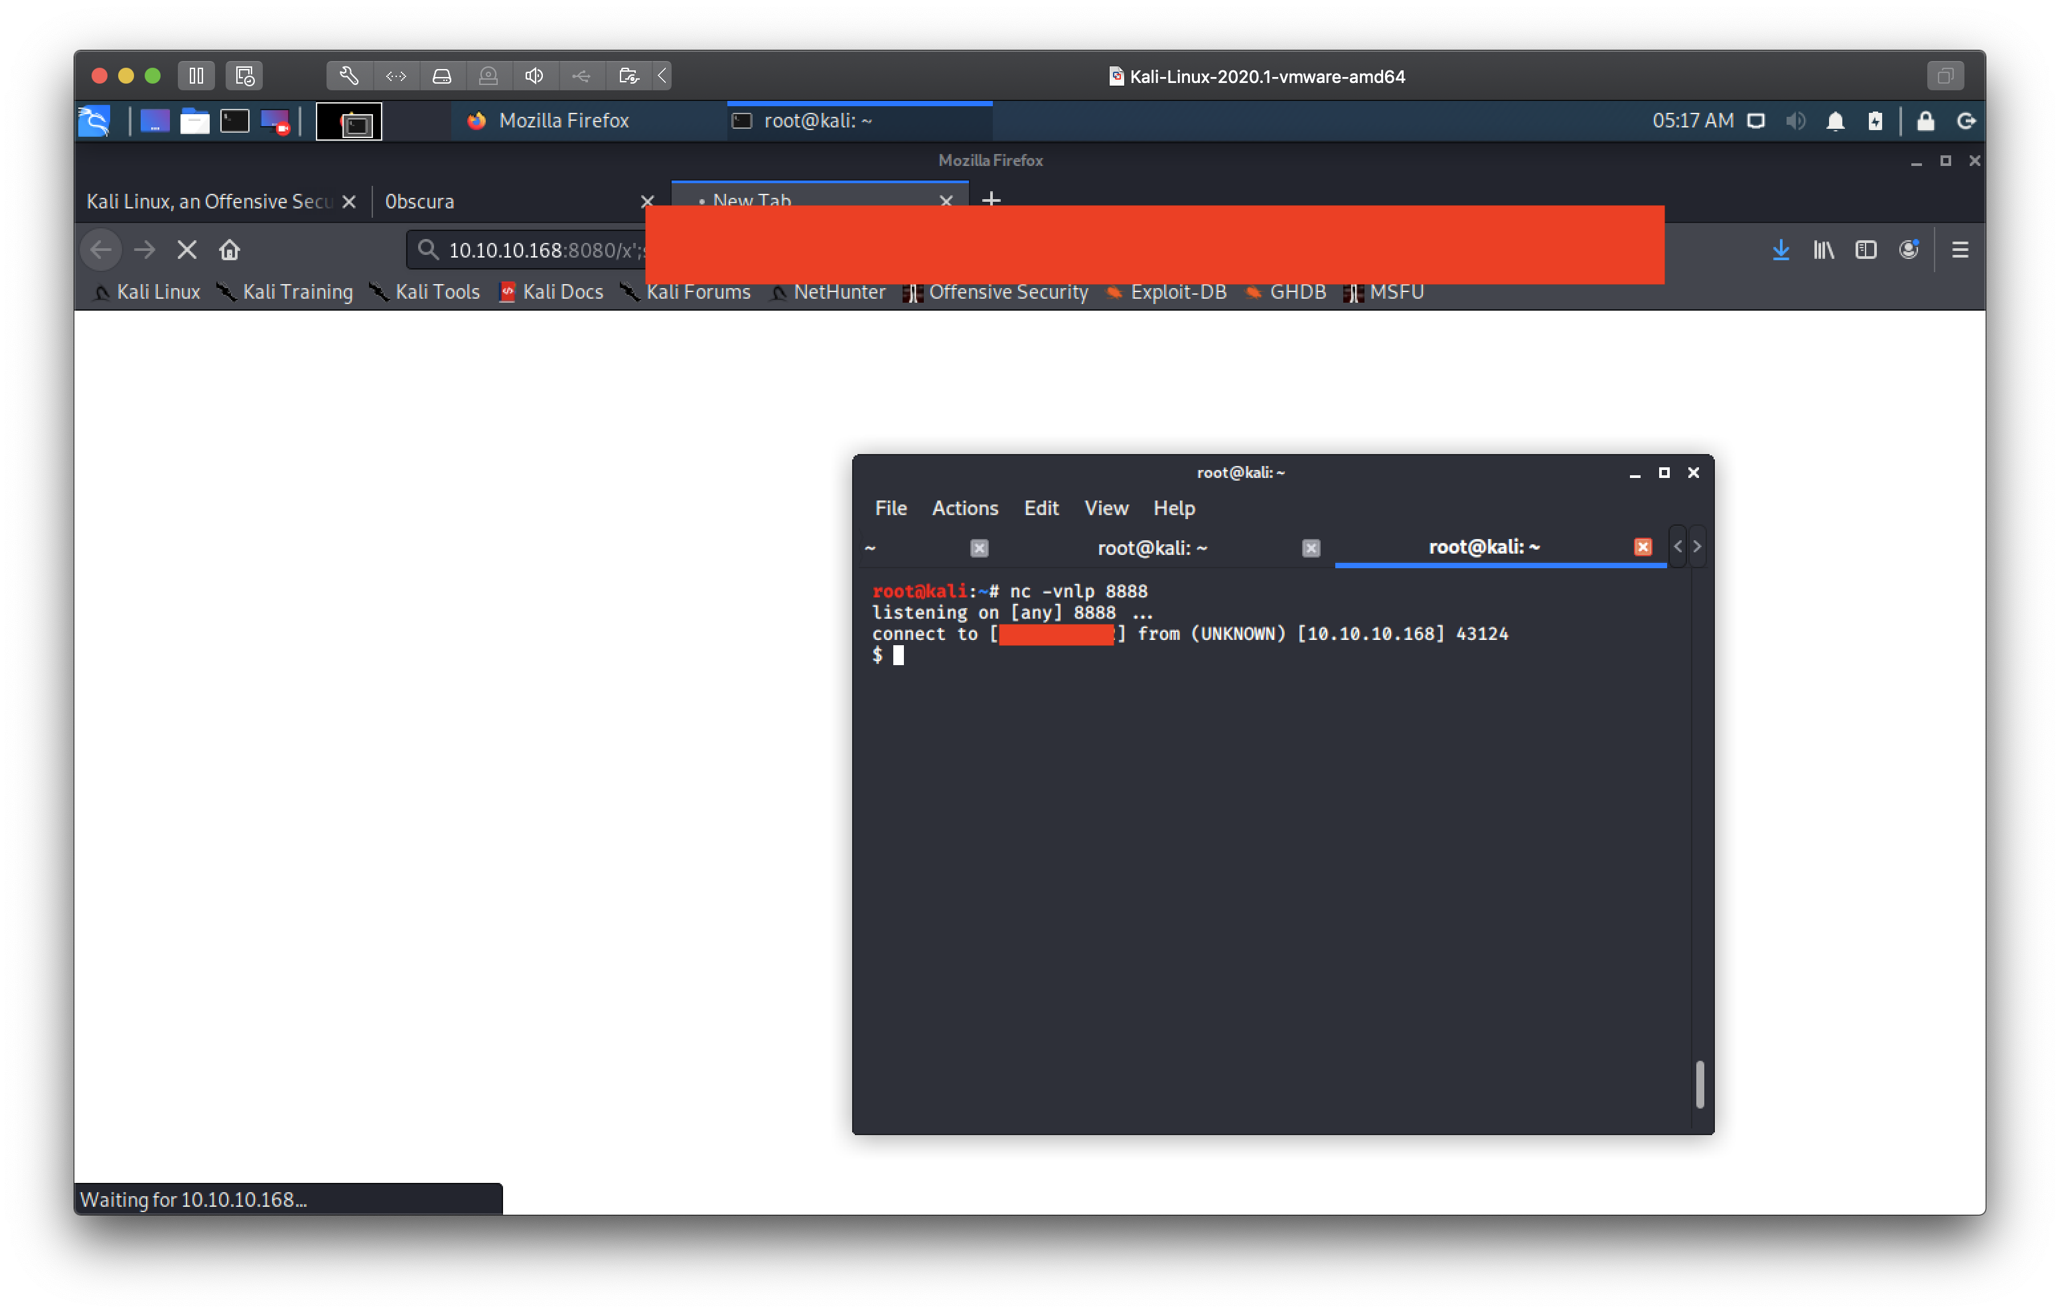Open Firefox account profile icon
Screen dimensions: 2060x1313
tap(1909, 250)
